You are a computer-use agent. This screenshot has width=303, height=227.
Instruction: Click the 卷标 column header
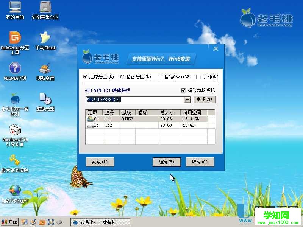(x=147, y=112)
